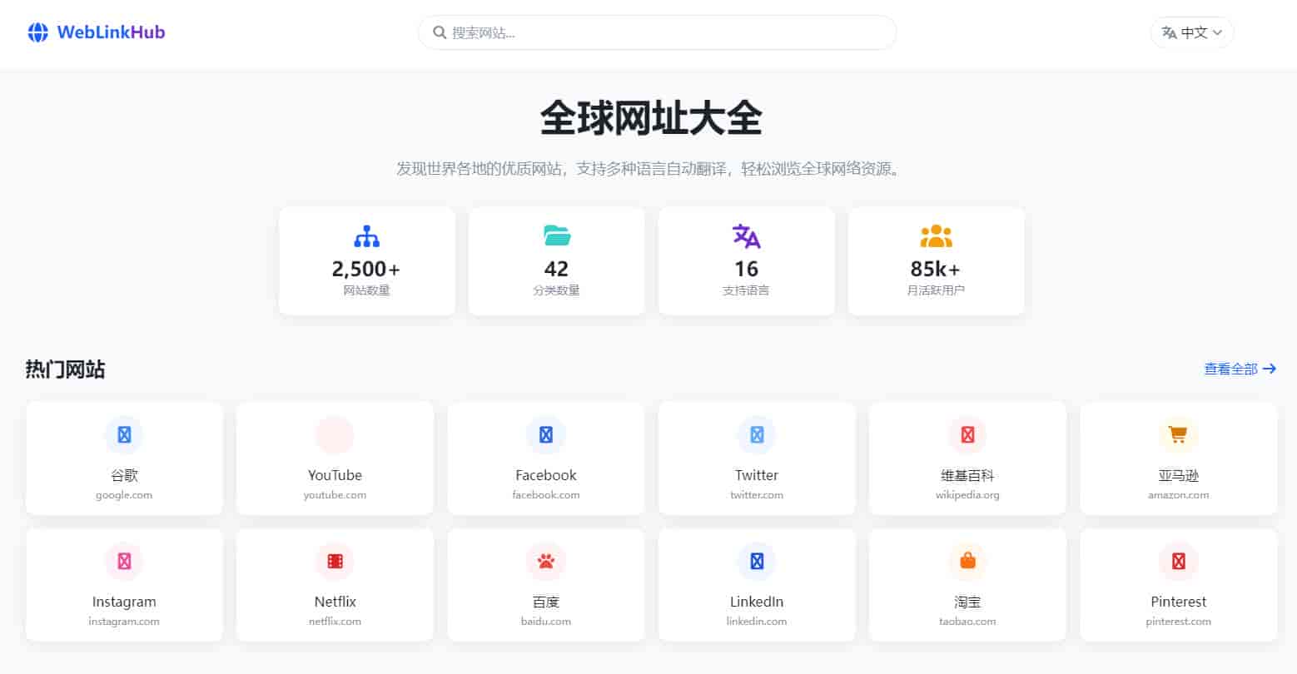Click the 16 languages value
Image resolution: width=1297 pixels, height=674 pixels.
coord(747,269)
